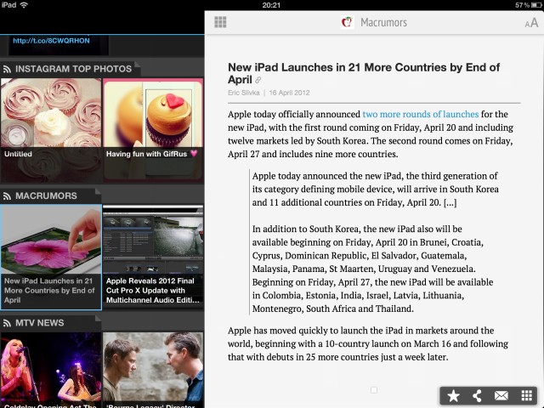
Task: Click the link icon beside the article title
Action: click(x=258, y=81)
